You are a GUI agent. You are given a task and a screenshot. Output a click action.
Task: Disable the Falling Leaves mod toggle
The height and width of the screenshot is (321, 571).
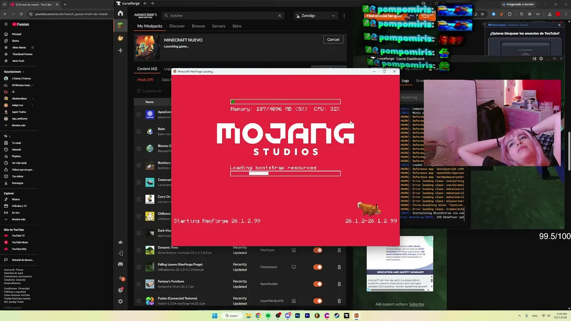pyautogui.click(x=318, y=267)
